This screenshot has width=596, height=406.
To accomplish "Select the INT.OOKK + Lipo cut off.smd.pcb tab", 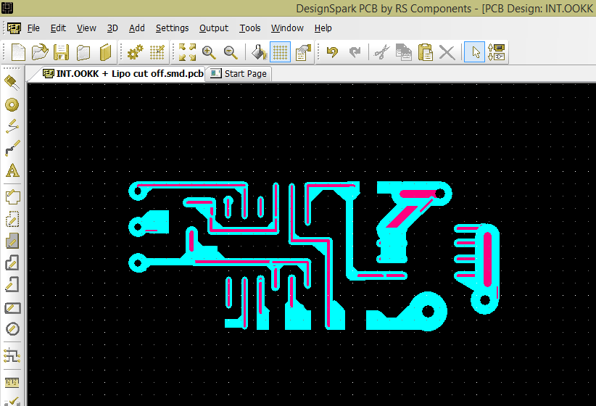I will pyautogui.click(x=122, y=73).
